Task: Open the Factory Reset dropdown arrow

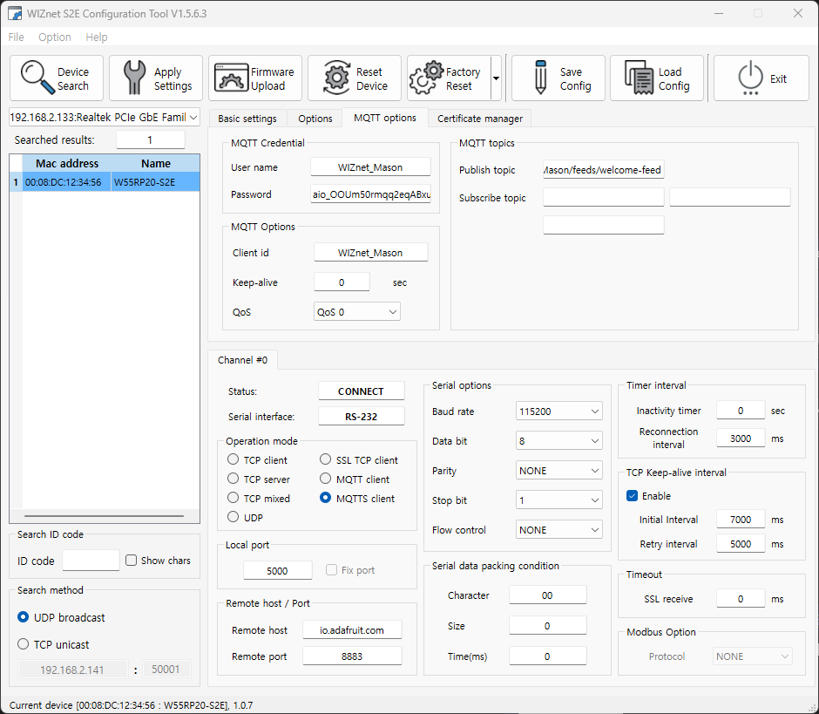Action: pos(497,78)
